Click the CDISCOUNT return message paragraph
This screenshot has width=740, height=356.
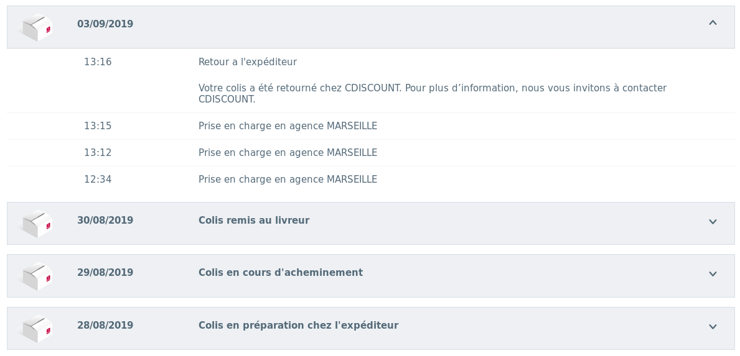(432, 94)
